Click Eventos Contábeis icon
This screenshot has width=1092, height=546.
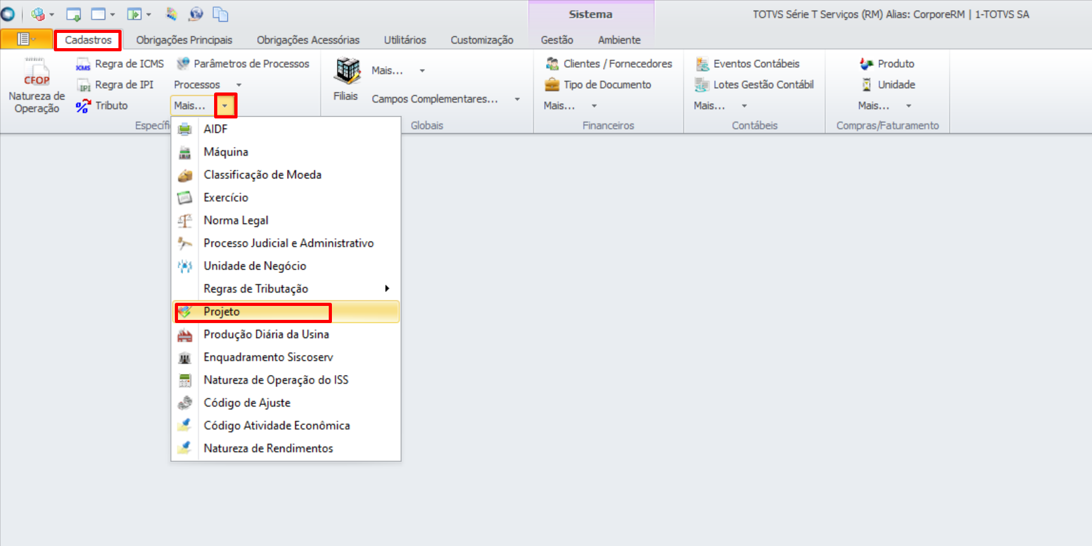pos(702,64)
